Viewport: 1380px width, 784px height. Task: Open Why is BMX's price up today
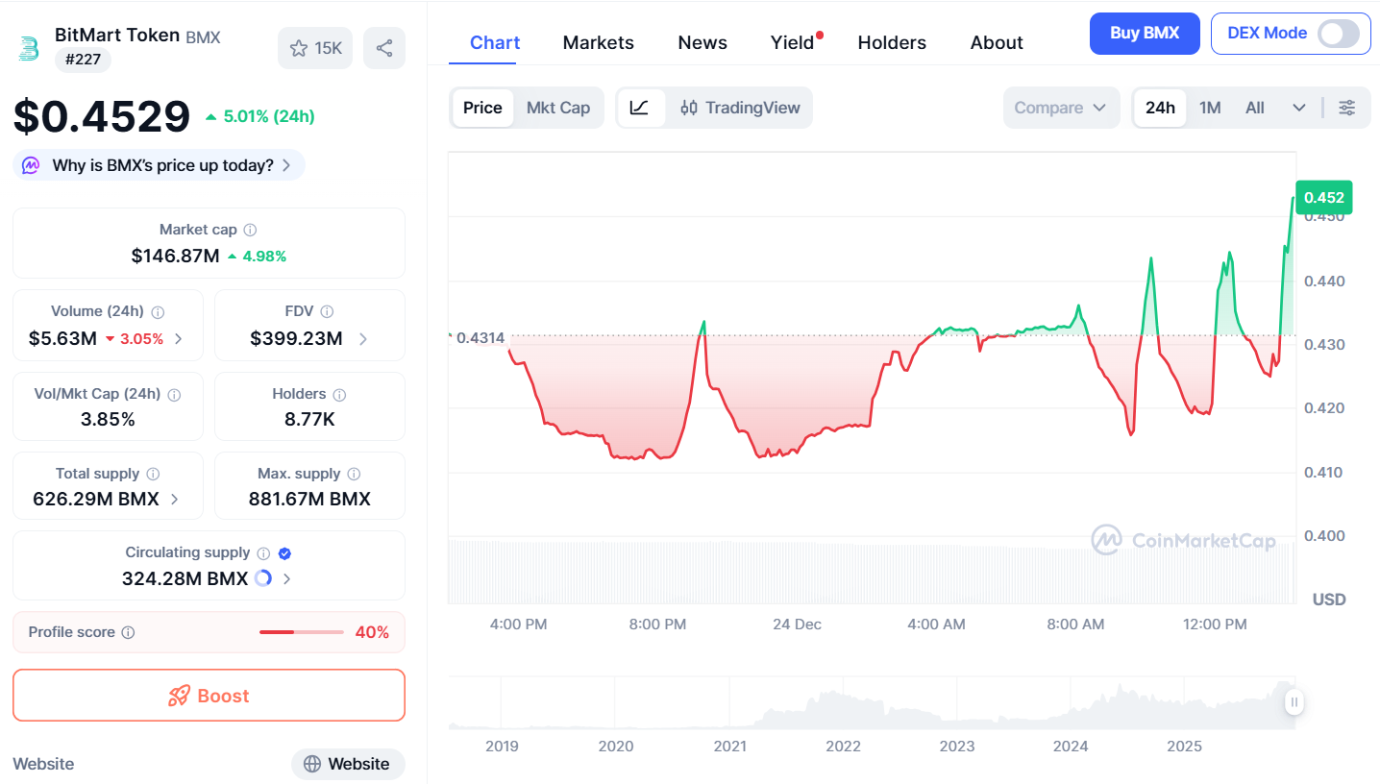tap(160, 165)
